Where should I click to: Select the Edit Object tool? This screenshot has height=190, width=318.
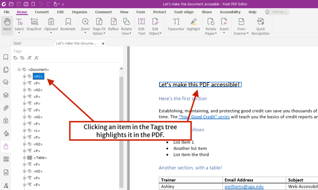[x=155, y=25]
